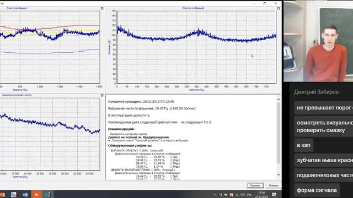Click the '38.98 Гц - 15.79 %' row
This screenshot has width=353, height=198.
(x=158, y=160)
